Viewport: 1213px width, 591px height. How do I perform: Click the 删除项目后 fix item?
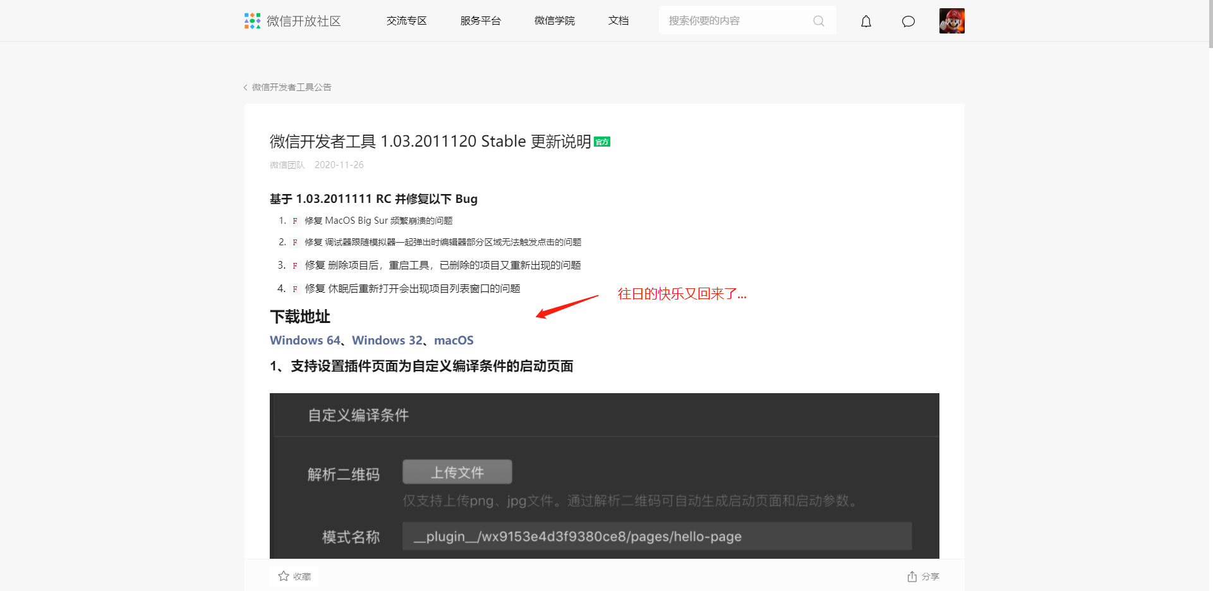click(x=443, y=265)
